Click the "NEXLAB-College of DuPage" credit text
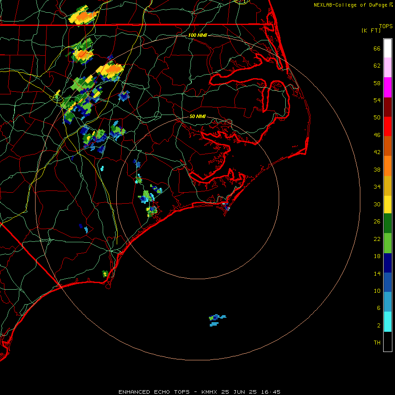The width and height of the screenshot is (395, 395). (x=351, y=5)
